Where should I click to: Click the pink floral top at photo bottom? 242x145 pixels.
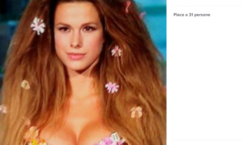coord(111,140)
